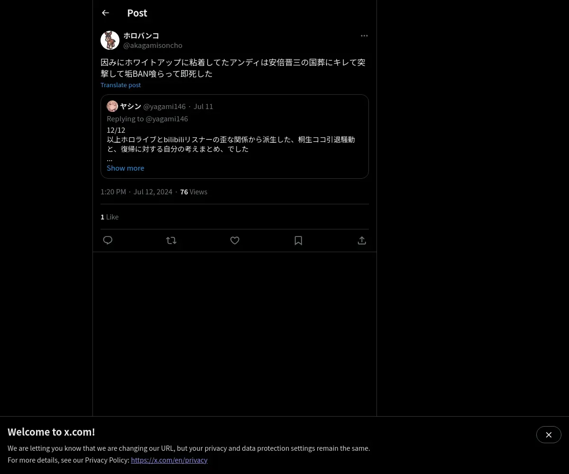The width and height of the screenshot is (569, 474).
Task: Open ホロバンコ profile avatar
Action: (110, 40)
